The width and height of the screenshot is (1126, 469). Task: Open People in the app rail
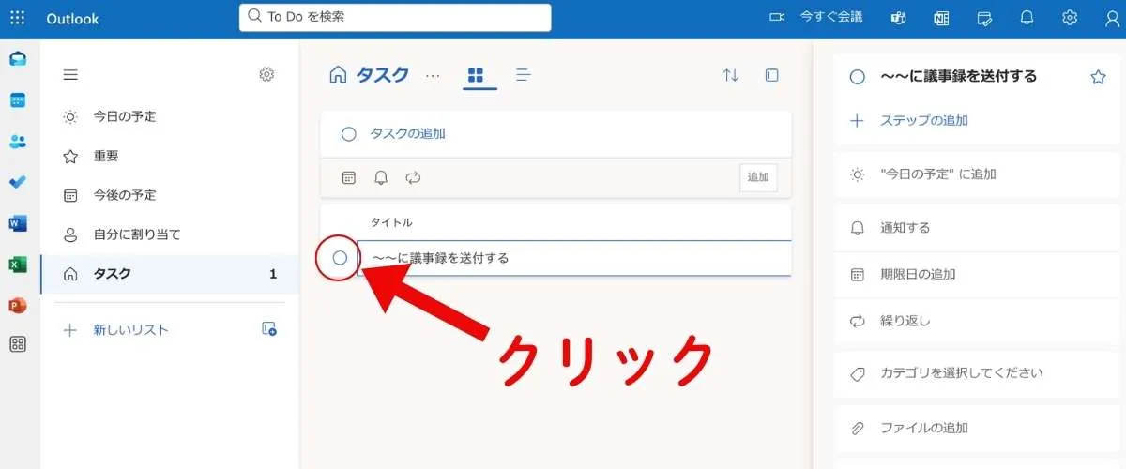point(18,142)
